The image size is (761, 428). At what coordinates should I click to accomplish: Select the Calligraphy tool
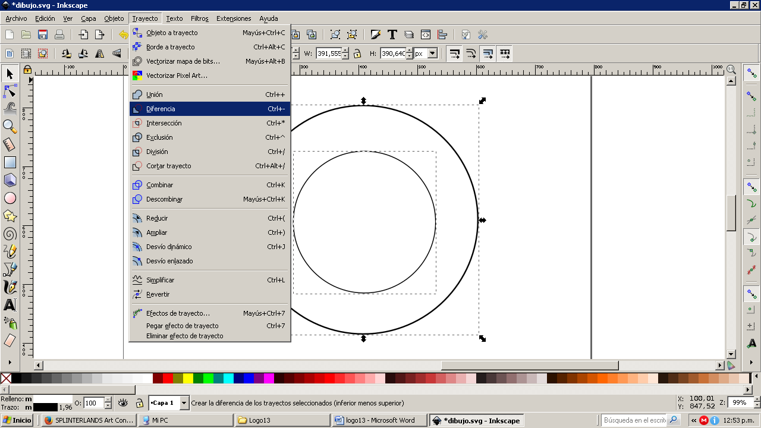pyautogui.click(x=10, y=287)
